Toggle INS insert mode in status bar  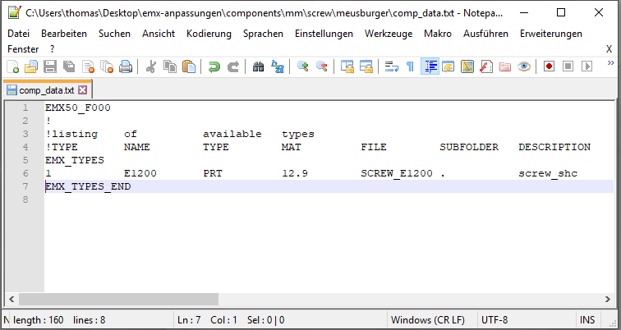587,319
